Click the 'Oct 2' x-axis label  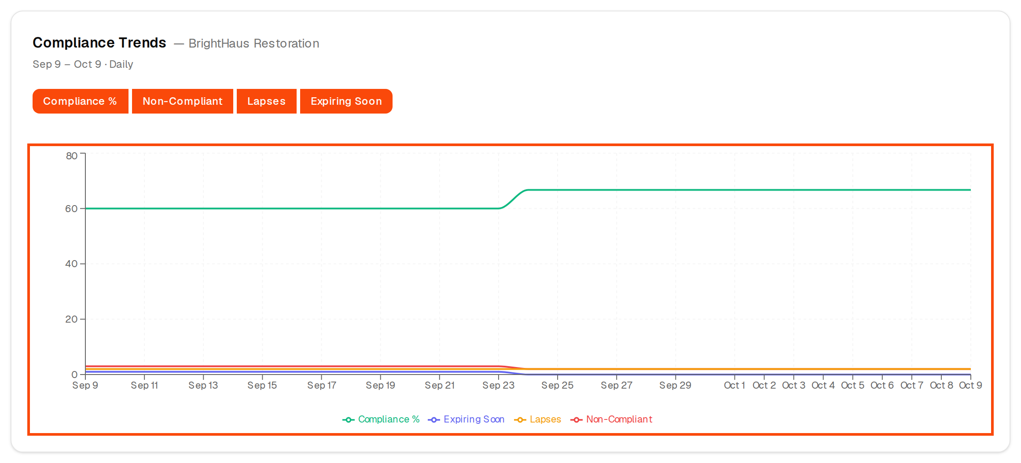coord(764,386)
